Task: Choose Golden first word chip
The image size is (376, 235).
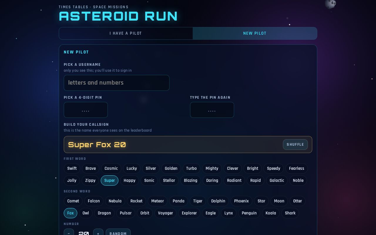Action: click(x=171, y=168)
